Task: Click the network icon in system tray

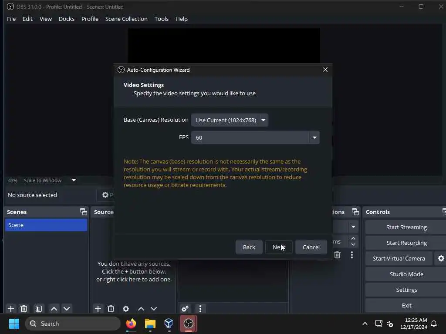Action: click(x=378, y=324)
